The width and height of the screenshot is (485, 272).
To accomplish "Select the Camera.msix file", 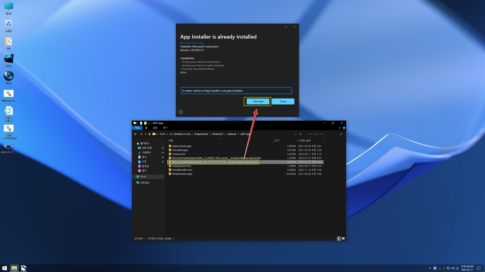I will tap(179, 154).
